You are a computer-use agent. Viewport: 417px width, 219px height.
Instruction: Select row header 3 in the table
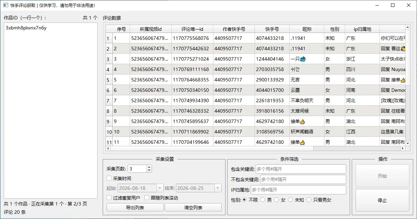tap(109, 59)
